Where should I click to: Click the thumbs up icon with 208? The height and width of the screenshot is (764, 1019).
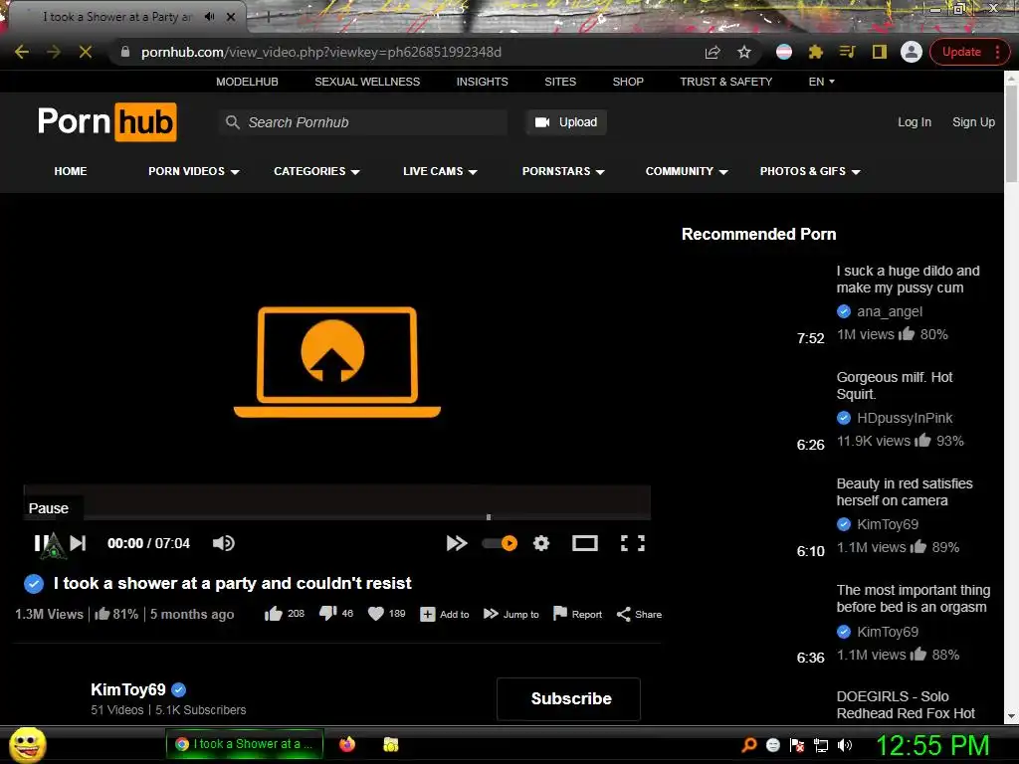pos(274,614)
